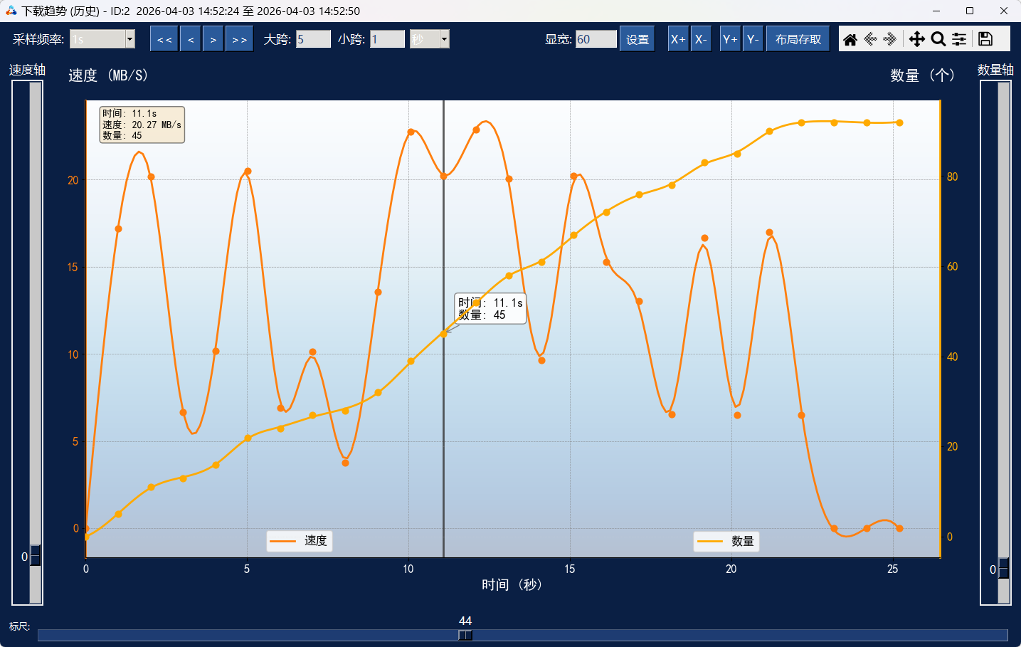The height and width of the screenshot is (647, 1021).
Task: Click the Y+ button
Action: click(x=730, y=39)
